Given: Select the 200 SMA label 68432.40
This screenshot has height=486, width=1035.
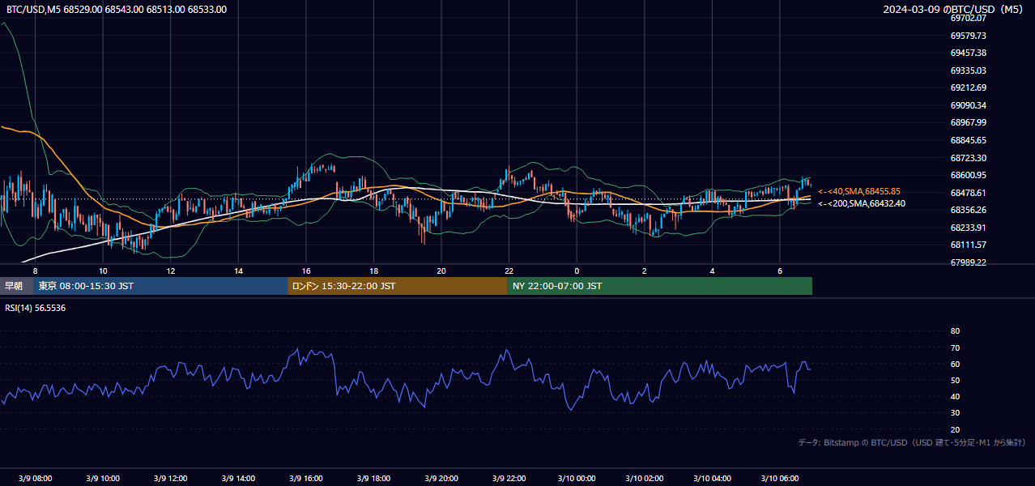Looking at the screenshot, I should click(862, 203).
